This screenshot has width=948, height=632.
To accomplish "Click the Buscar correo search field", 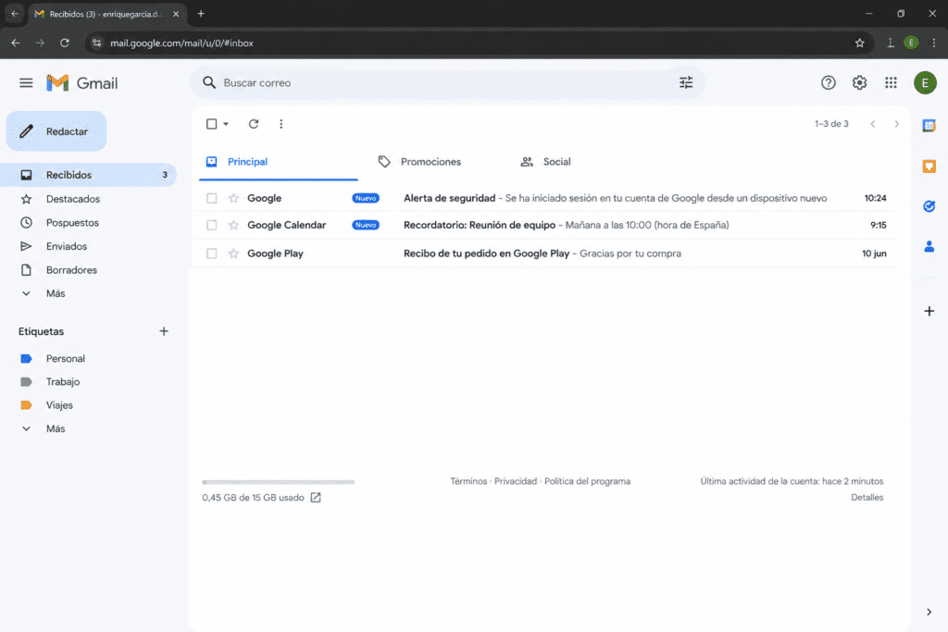I will (447, 82).
